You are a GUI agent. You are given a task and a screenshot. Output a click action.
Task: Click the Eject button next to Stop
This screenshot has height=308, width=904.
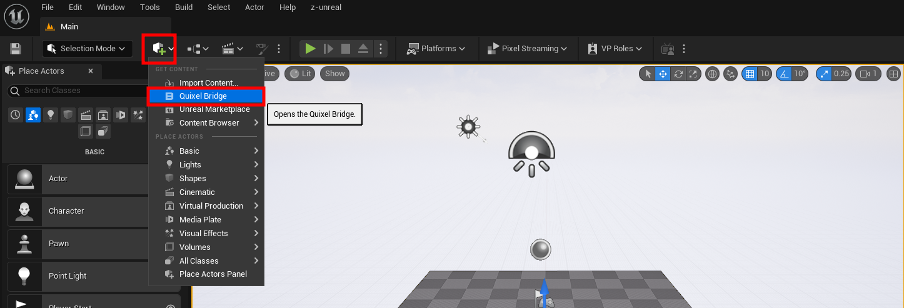pyautogui.click(x=363, y=49)
